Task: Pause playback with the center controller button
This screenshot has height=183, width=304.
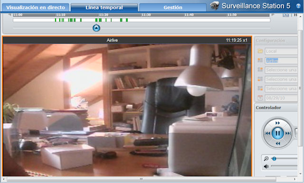Action: click(277, 133)
